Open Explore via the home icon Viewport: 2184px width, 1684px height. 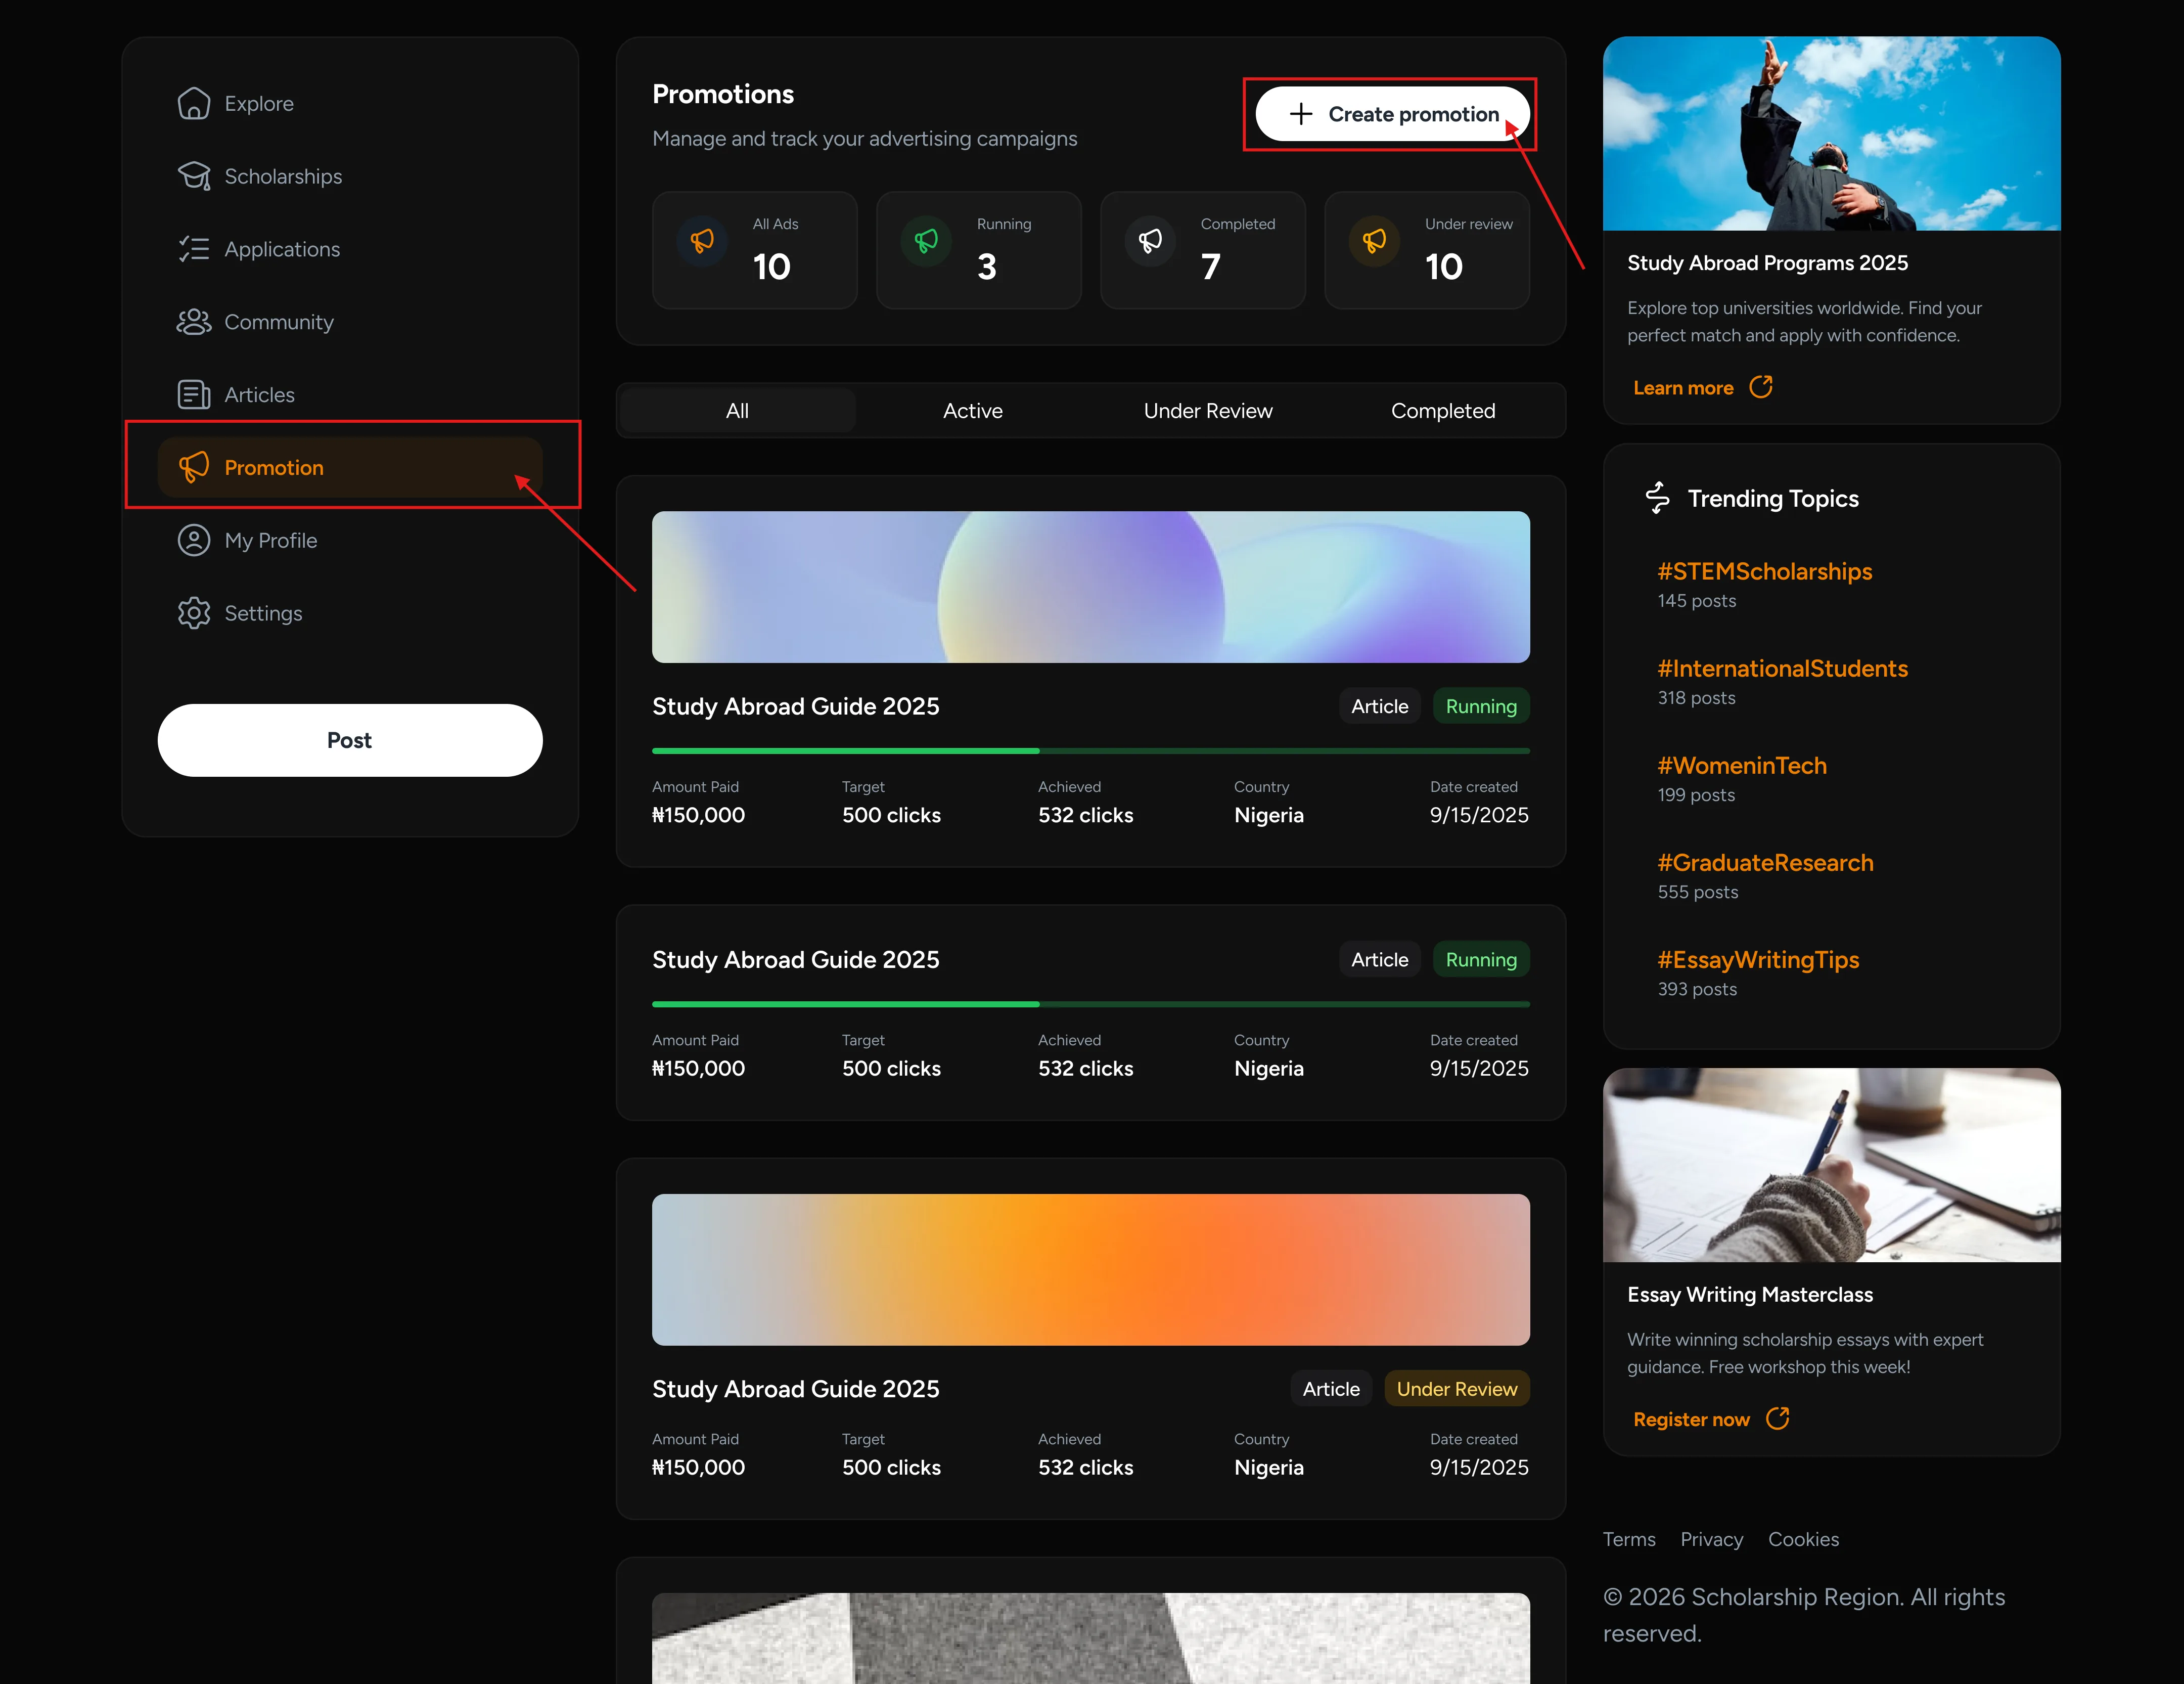click(194, 103)
